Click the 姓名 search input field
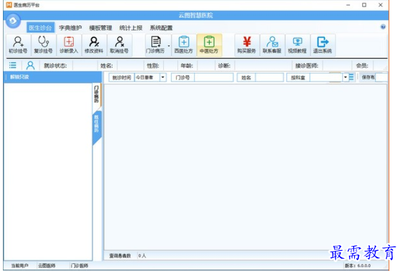The image size is (401, 271). coord(269,77)
